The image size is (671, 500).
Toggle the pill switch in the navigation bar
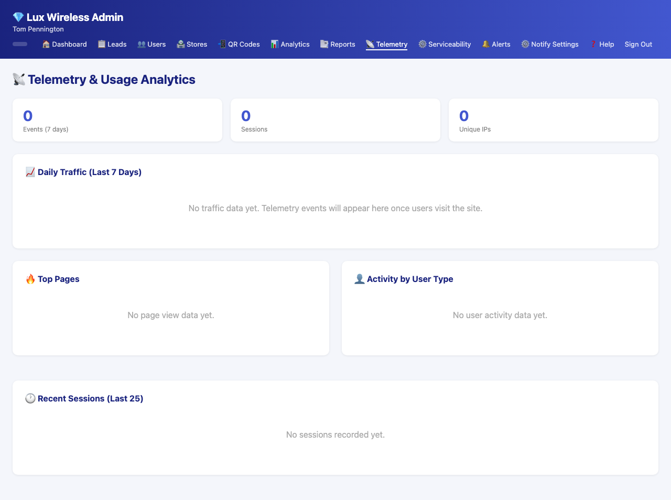click(20, 44)
